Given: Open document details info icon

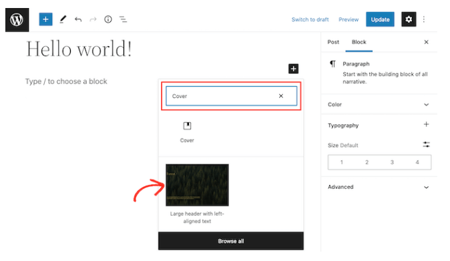Looking at the screenshot, I should click(108, 19).
